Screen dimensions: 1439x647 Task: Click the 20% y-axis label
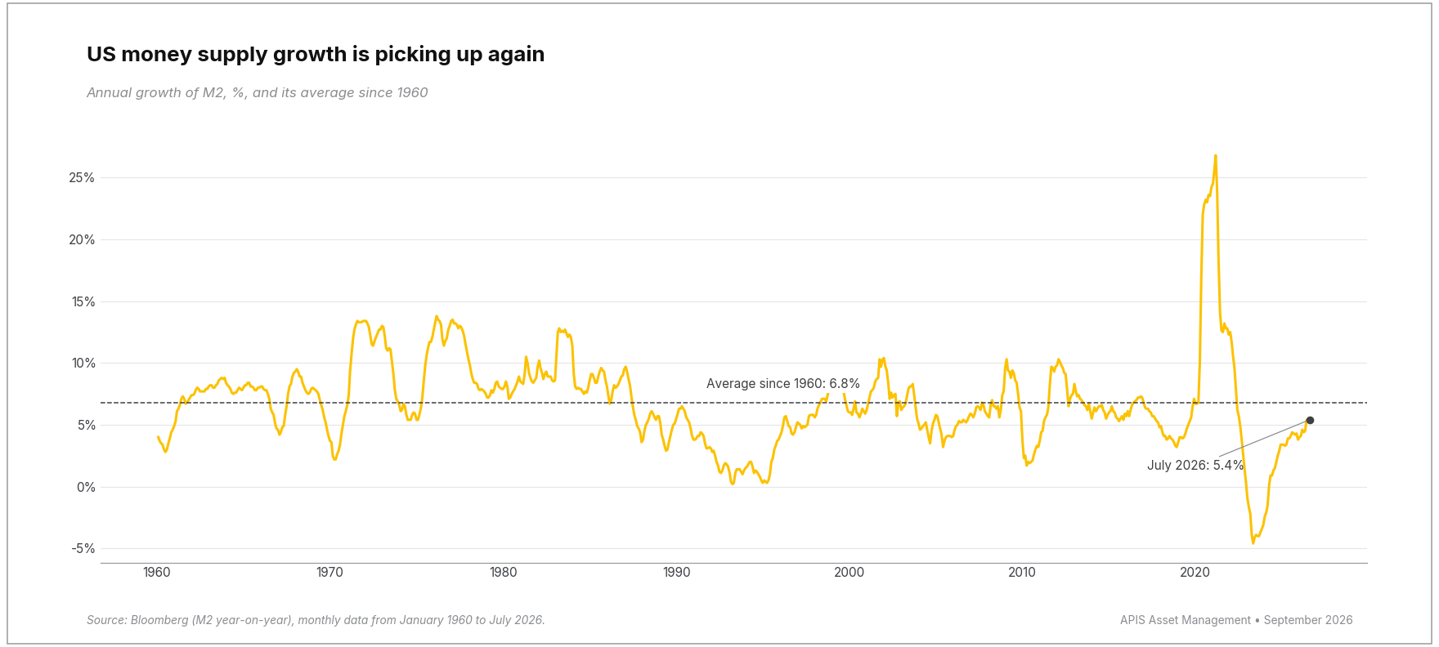[x=82, y=239]
